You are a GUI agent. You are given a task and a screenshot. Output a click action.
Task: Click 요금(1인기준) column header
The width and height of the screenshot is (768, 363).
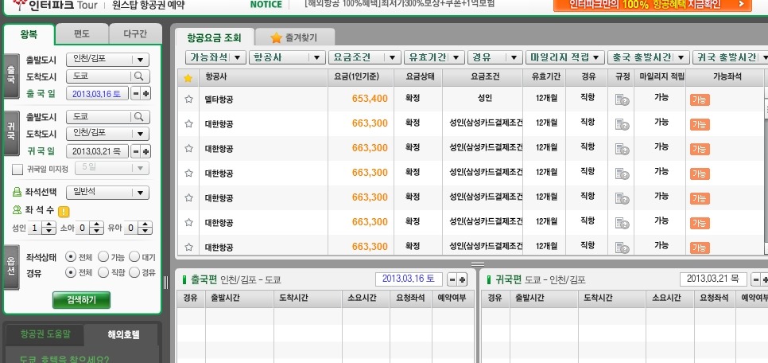click(x=360, y=77)
